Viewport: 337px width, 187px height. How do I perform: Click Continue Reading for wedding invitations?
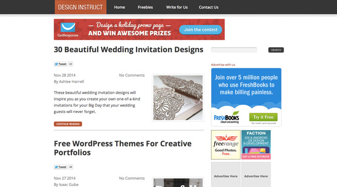[x=68, y=124]
